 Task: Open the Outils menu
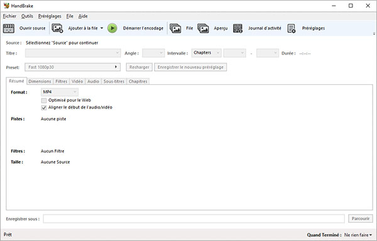[x=27, y=16]
